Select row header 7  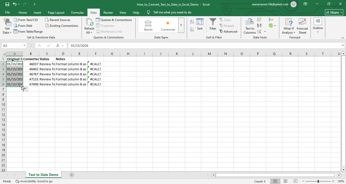point(3,89)
